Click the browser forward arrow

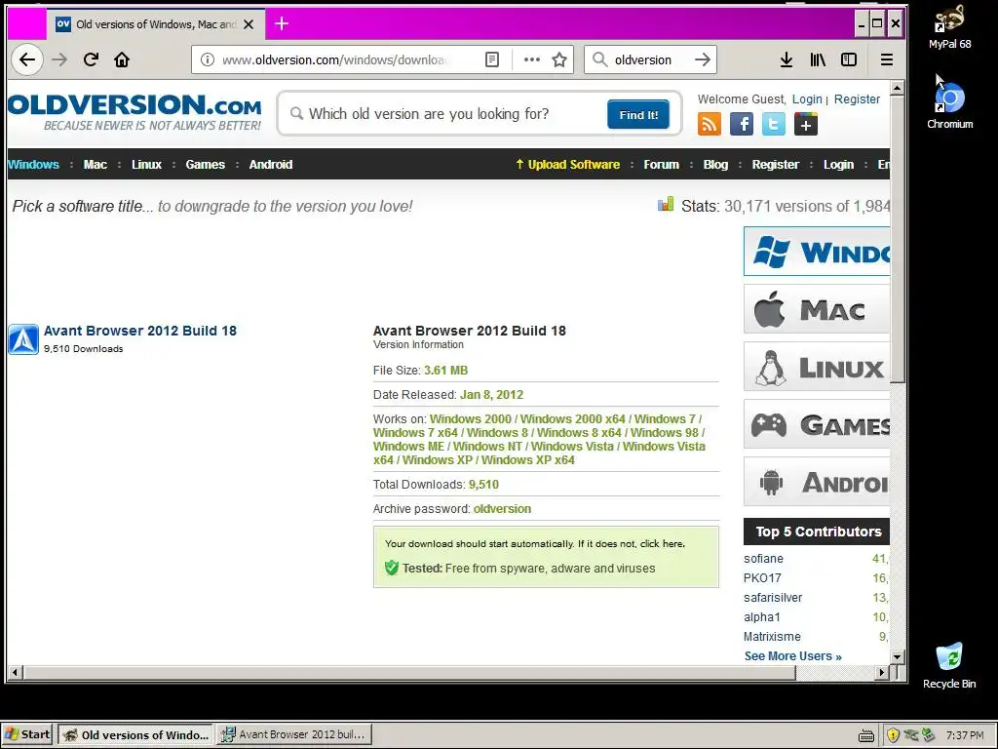59,59
